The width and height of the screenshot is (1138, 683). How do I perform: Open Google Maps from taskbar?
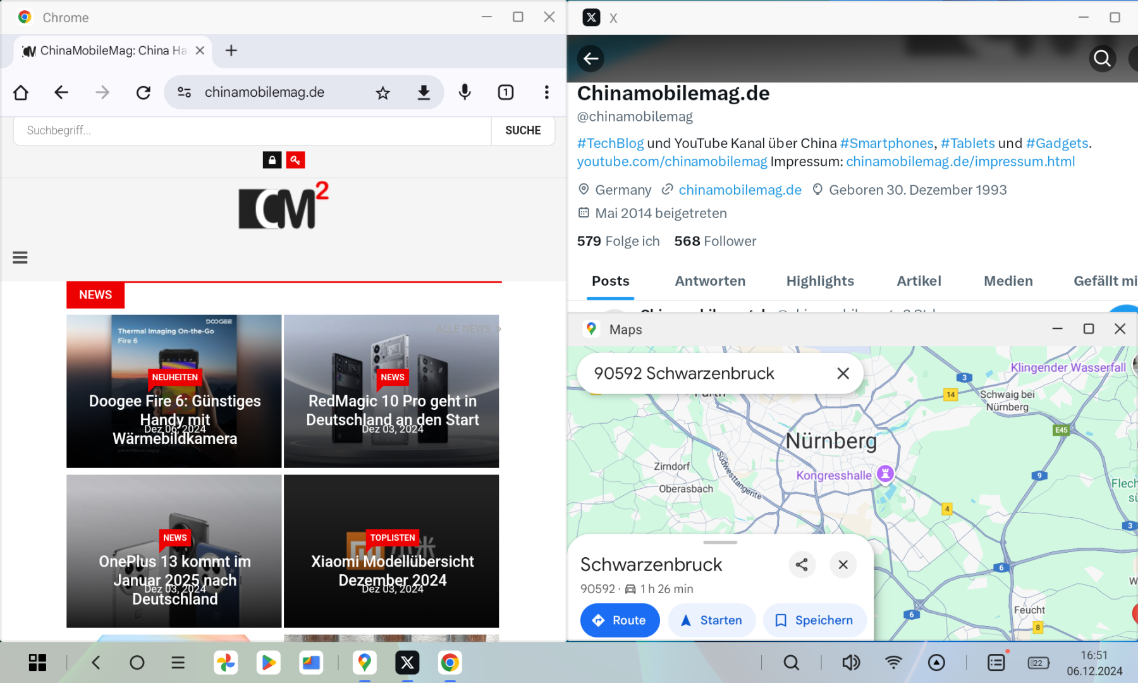pos(365,663)
